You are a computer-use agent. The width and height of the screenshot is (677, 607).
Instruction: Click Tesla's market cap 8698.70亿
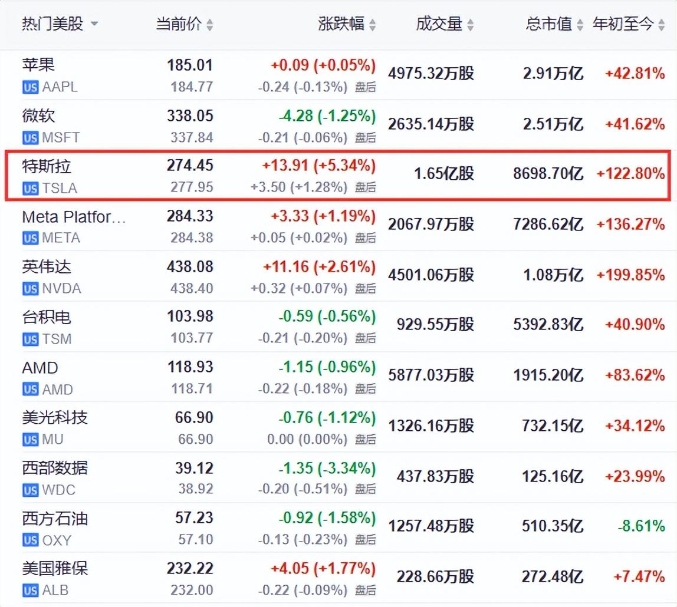pos(548,174)
